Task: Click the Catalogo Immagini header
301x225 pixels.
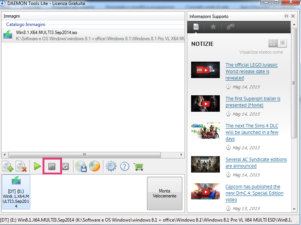Action: 26,24
